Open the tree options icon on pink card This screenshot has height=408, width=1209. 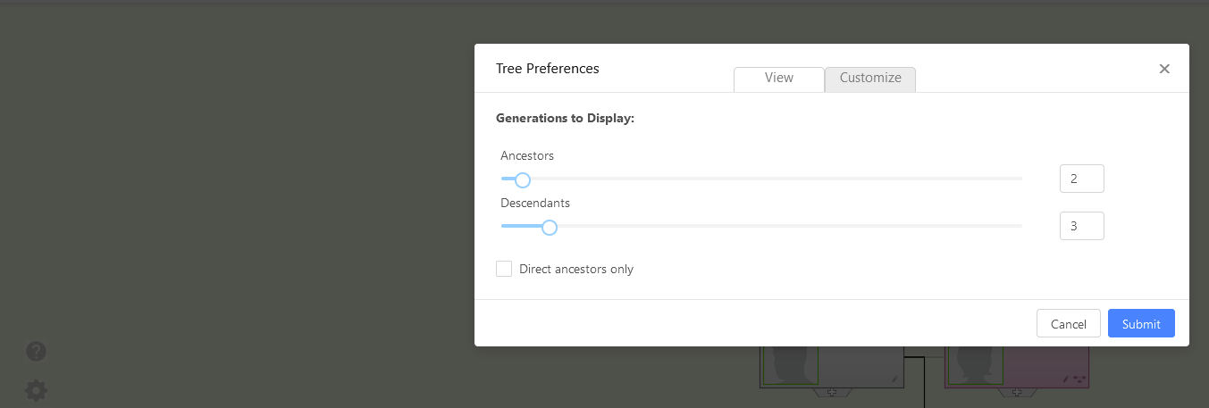1079,379
